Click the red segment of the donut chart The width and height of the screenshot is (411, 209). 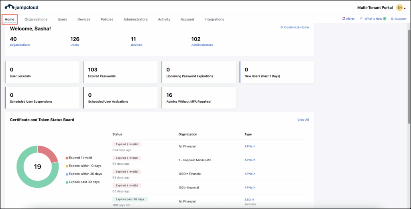pos(49,154)
